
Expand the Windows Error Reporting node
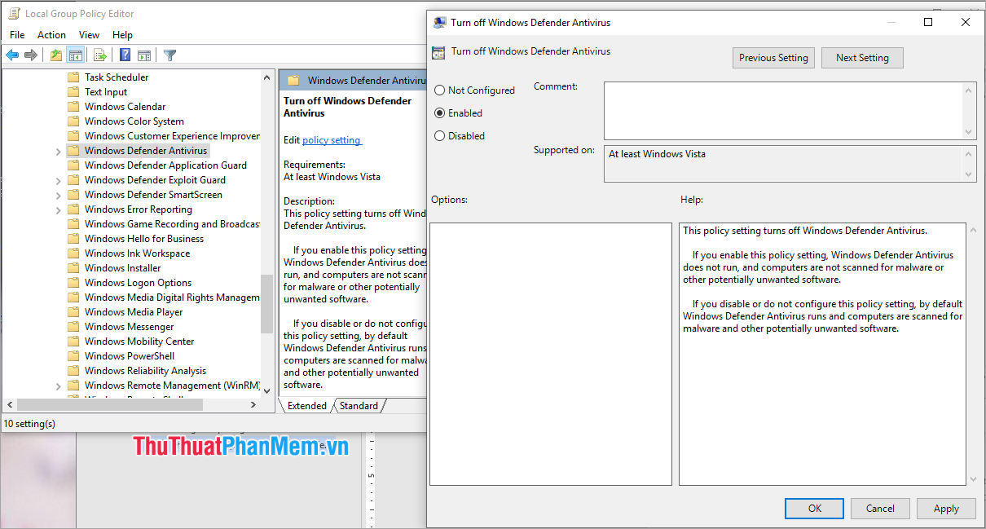pos(58,209)
